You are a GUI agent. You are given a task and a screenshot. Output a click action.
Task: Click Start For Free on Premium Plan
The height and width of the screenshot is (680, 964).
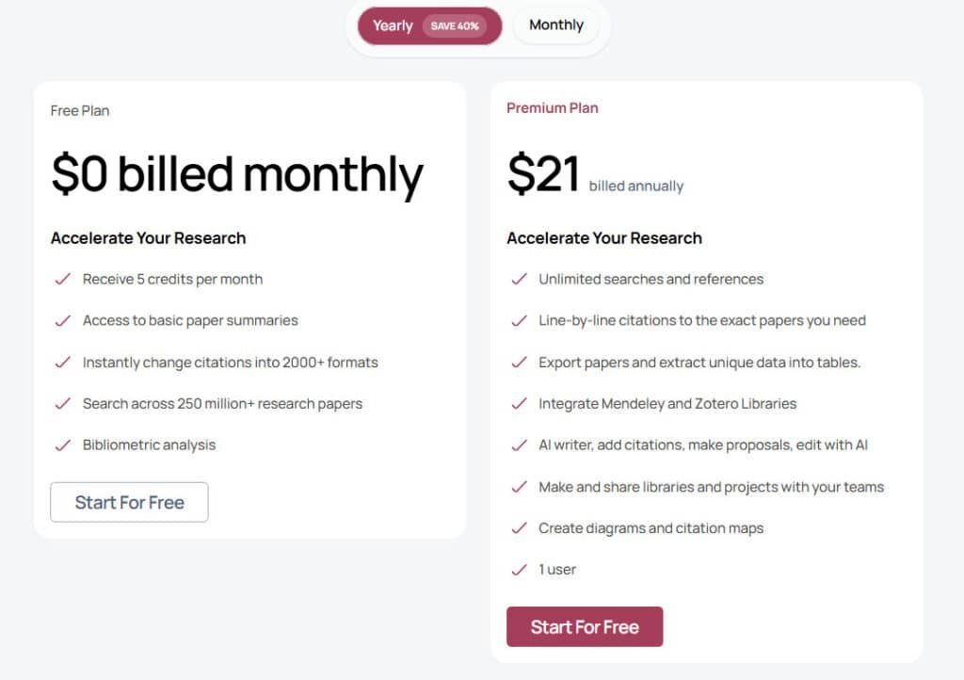pos(585,626)
